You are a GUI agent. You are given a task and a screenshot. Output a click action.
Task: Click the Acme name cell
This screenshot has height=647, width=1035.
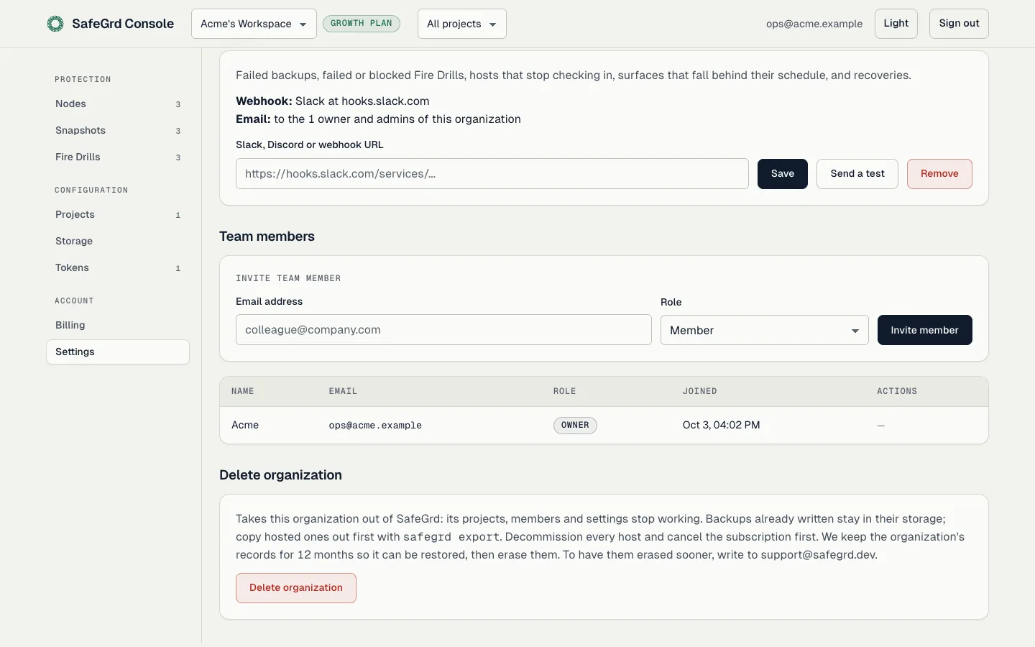click(x=245, y=426)
